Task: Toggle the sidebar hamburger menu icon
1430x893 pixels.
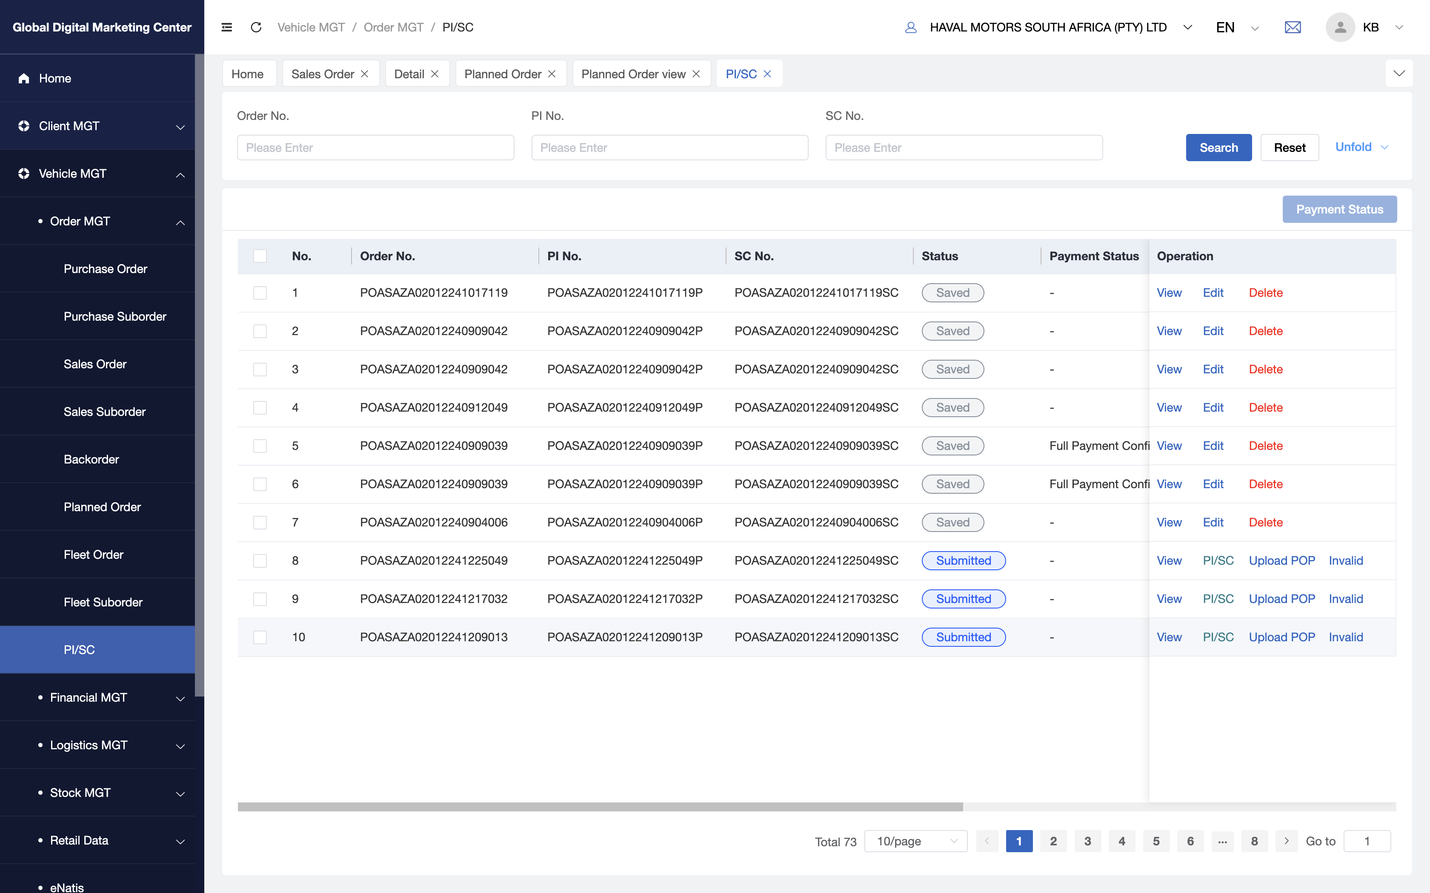Action: click(x=226, y=27)
